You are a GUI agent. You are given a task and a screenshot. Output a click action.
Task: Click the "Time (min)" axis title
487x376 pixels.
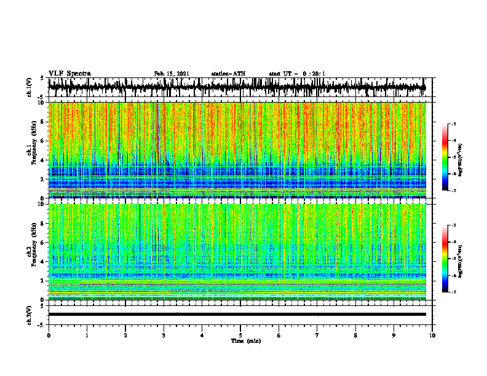tap(246, 341)
